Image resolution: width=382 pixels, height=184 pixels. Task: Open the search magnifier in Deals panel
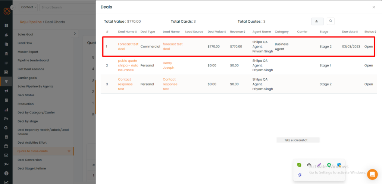[331, 21]
